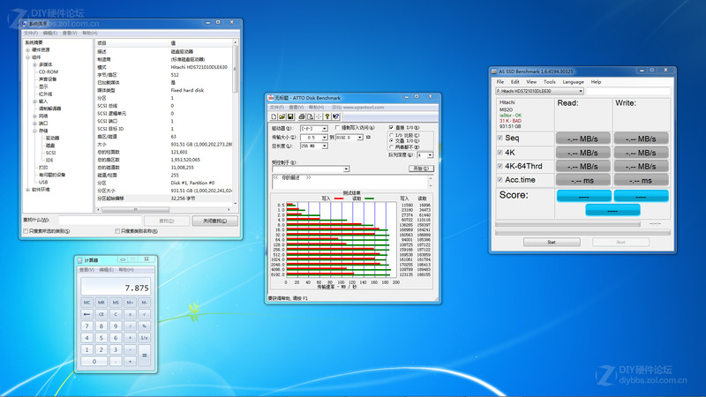Click the Seq Read result button in AS SSD
This screenshot has width=706, height=397.
pyautogui.click(x=583, y=139)
